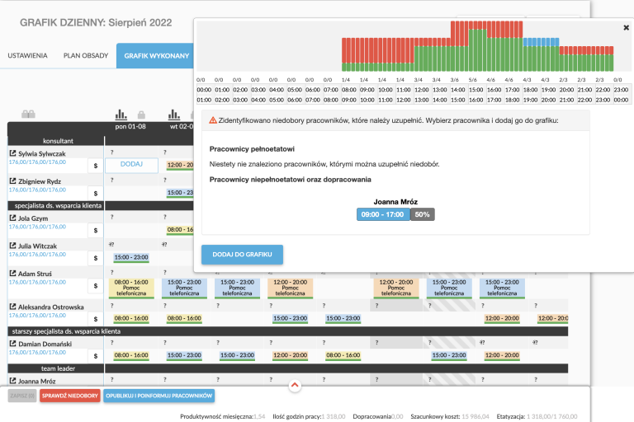Select Joanna Mróz's 09:00 - 17:00 shift
The image size is (634, 422).
point(383,213)
